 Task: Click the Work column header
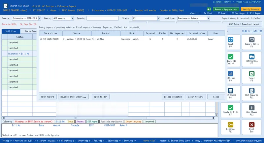[x=132, y=33]
